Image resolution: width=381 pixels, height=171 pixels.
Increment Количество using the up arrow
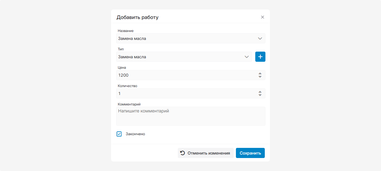tap(260, 92)
